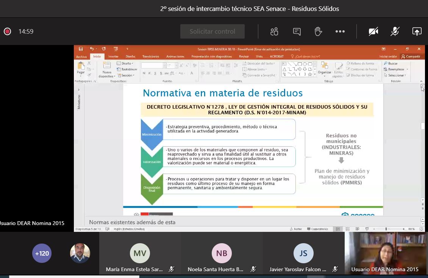Click the share content tray icon
This screenshot has height=278, width=428.
417,32
